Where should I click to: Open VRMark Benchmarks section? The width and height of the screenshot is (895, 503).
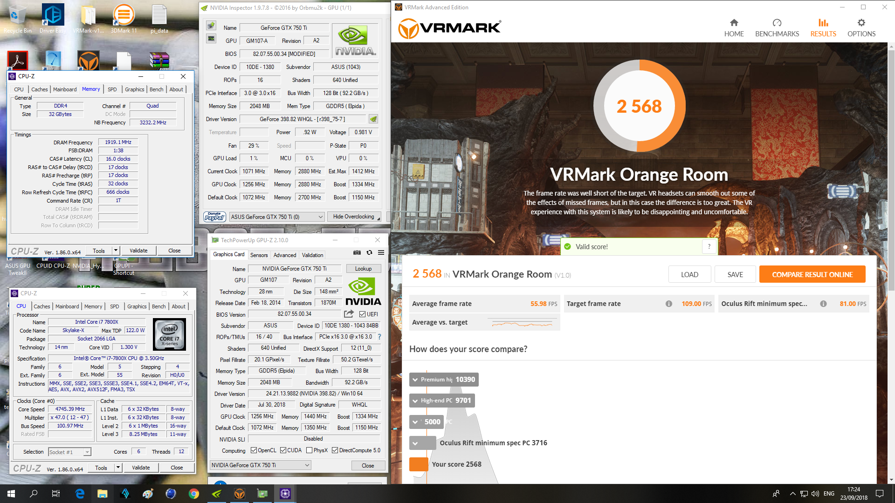[777, 27]
